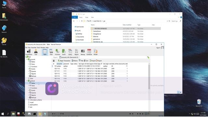Click the Explorer back arrow
Image resolution: width=208 pixels, height=117 pixels.
click(x=74, y=21)
